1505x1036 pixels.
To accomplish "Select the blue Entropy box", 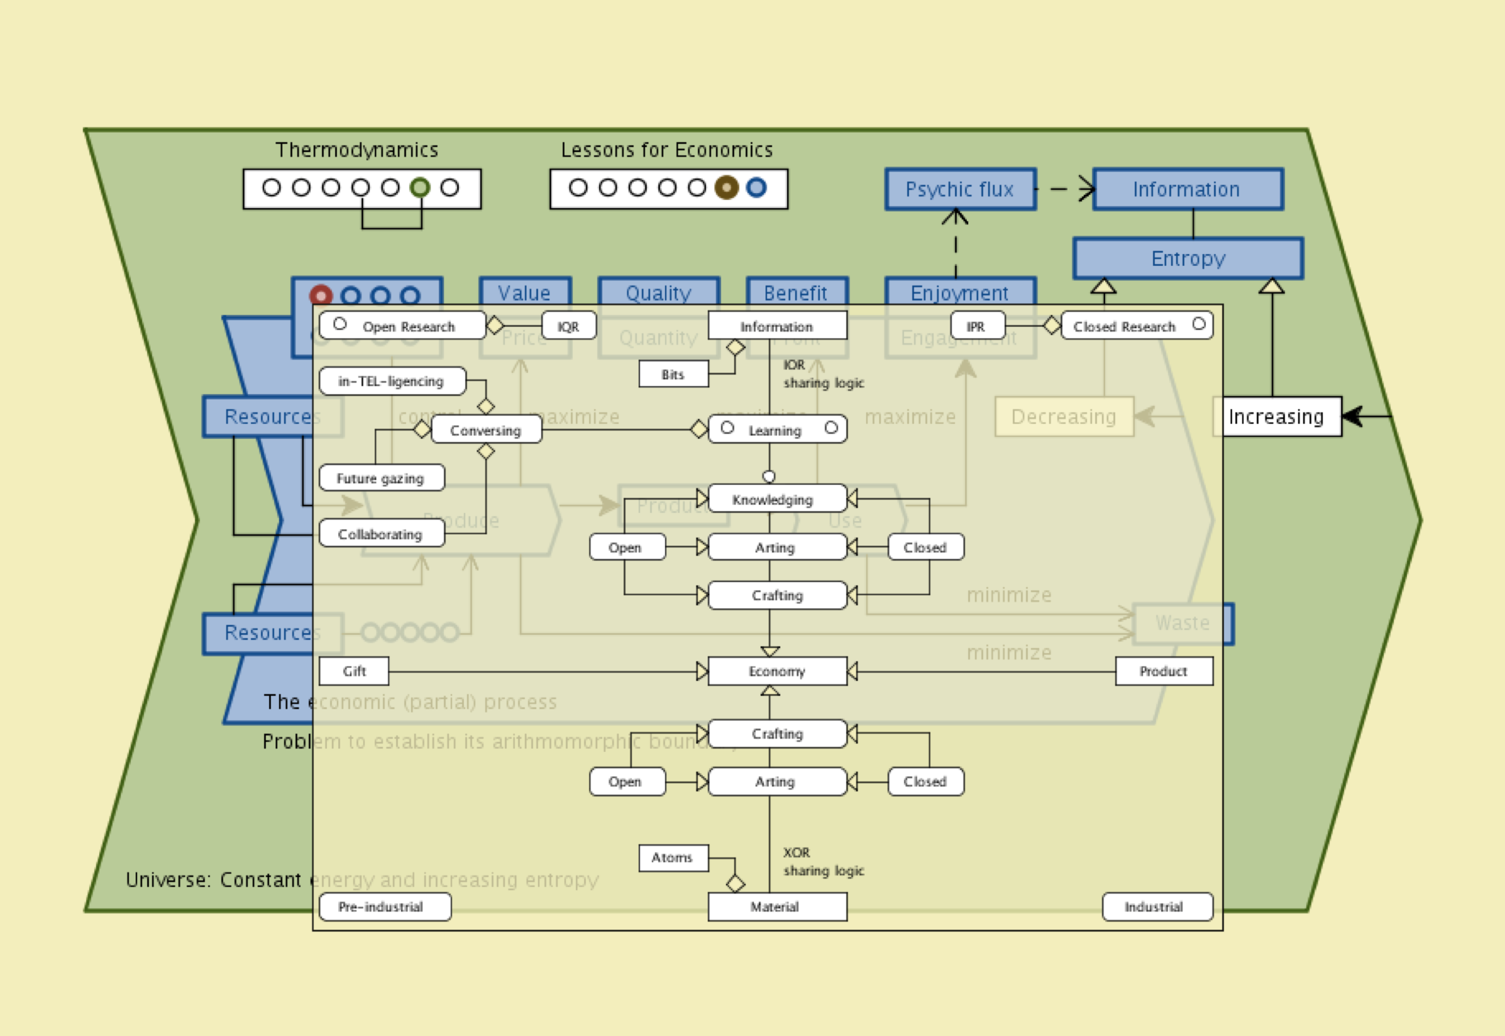I will coord(1188,258).
